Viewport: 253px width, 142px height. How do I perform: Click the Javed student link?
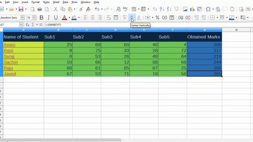10,74
